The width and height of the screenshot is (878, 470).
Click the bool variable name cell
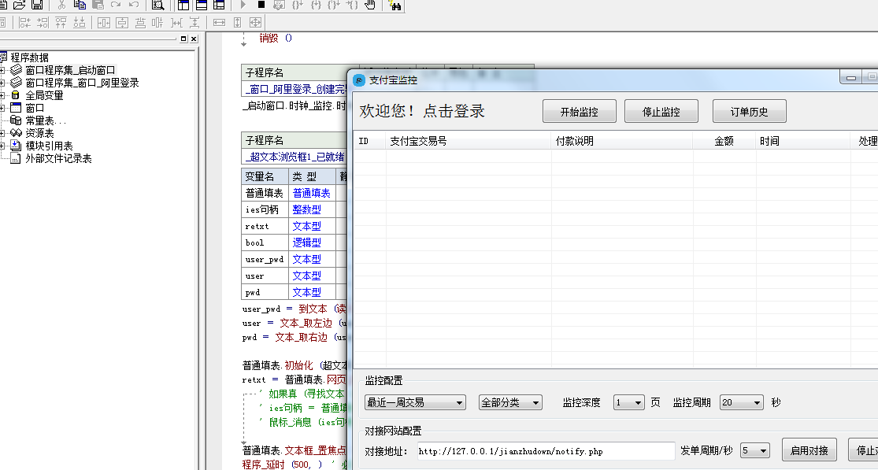(x=265, y=242)
